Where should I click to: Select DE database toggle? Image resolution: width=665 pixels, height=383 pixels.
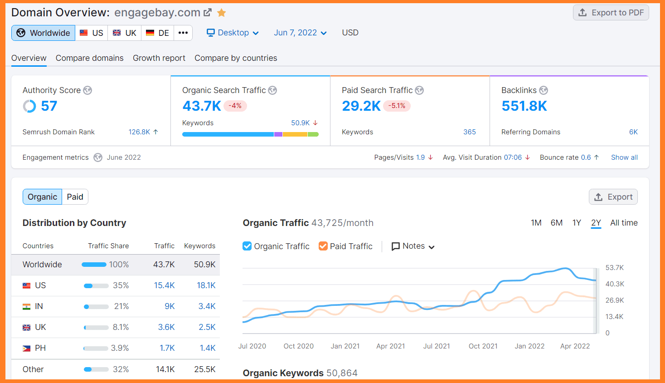[x=158, y=33]
